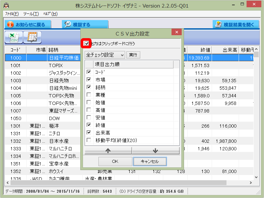The height and width of the screenshot is (198, 264).
Task: Click the キャンセル button
Action: (x=150, y=161)
